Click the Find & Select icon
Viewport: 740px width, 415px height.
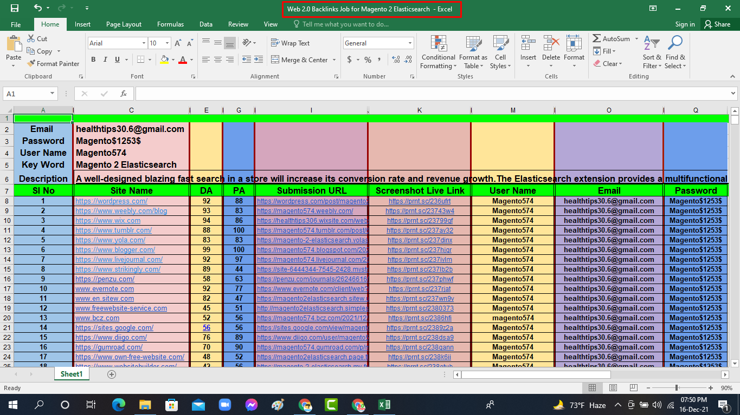(675, 52)
